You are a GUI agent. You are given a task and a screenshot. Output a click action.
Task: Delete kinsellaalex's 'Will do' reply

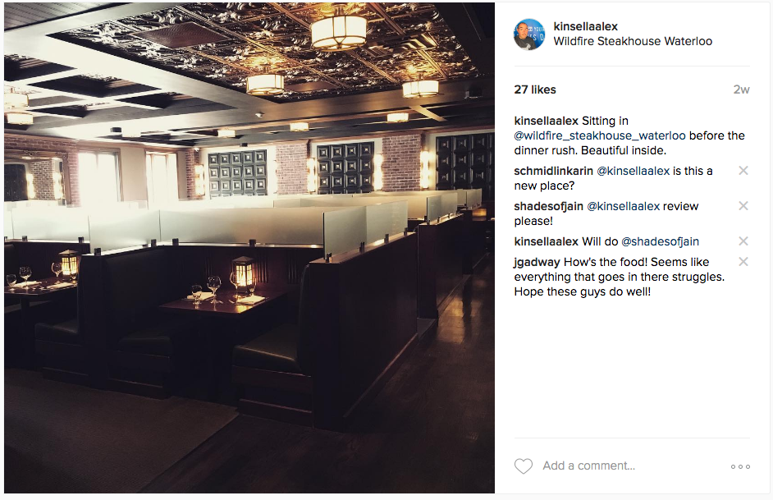(743, 241)
